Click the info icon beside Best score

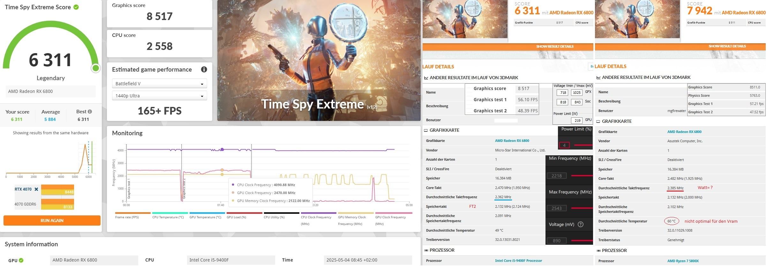90,111
